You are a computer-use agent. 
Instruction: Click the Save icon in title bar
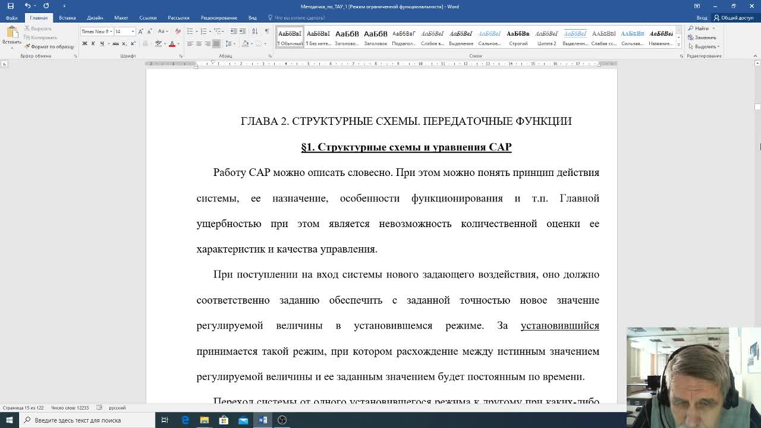pyautogui.click(x=10, y=6)
